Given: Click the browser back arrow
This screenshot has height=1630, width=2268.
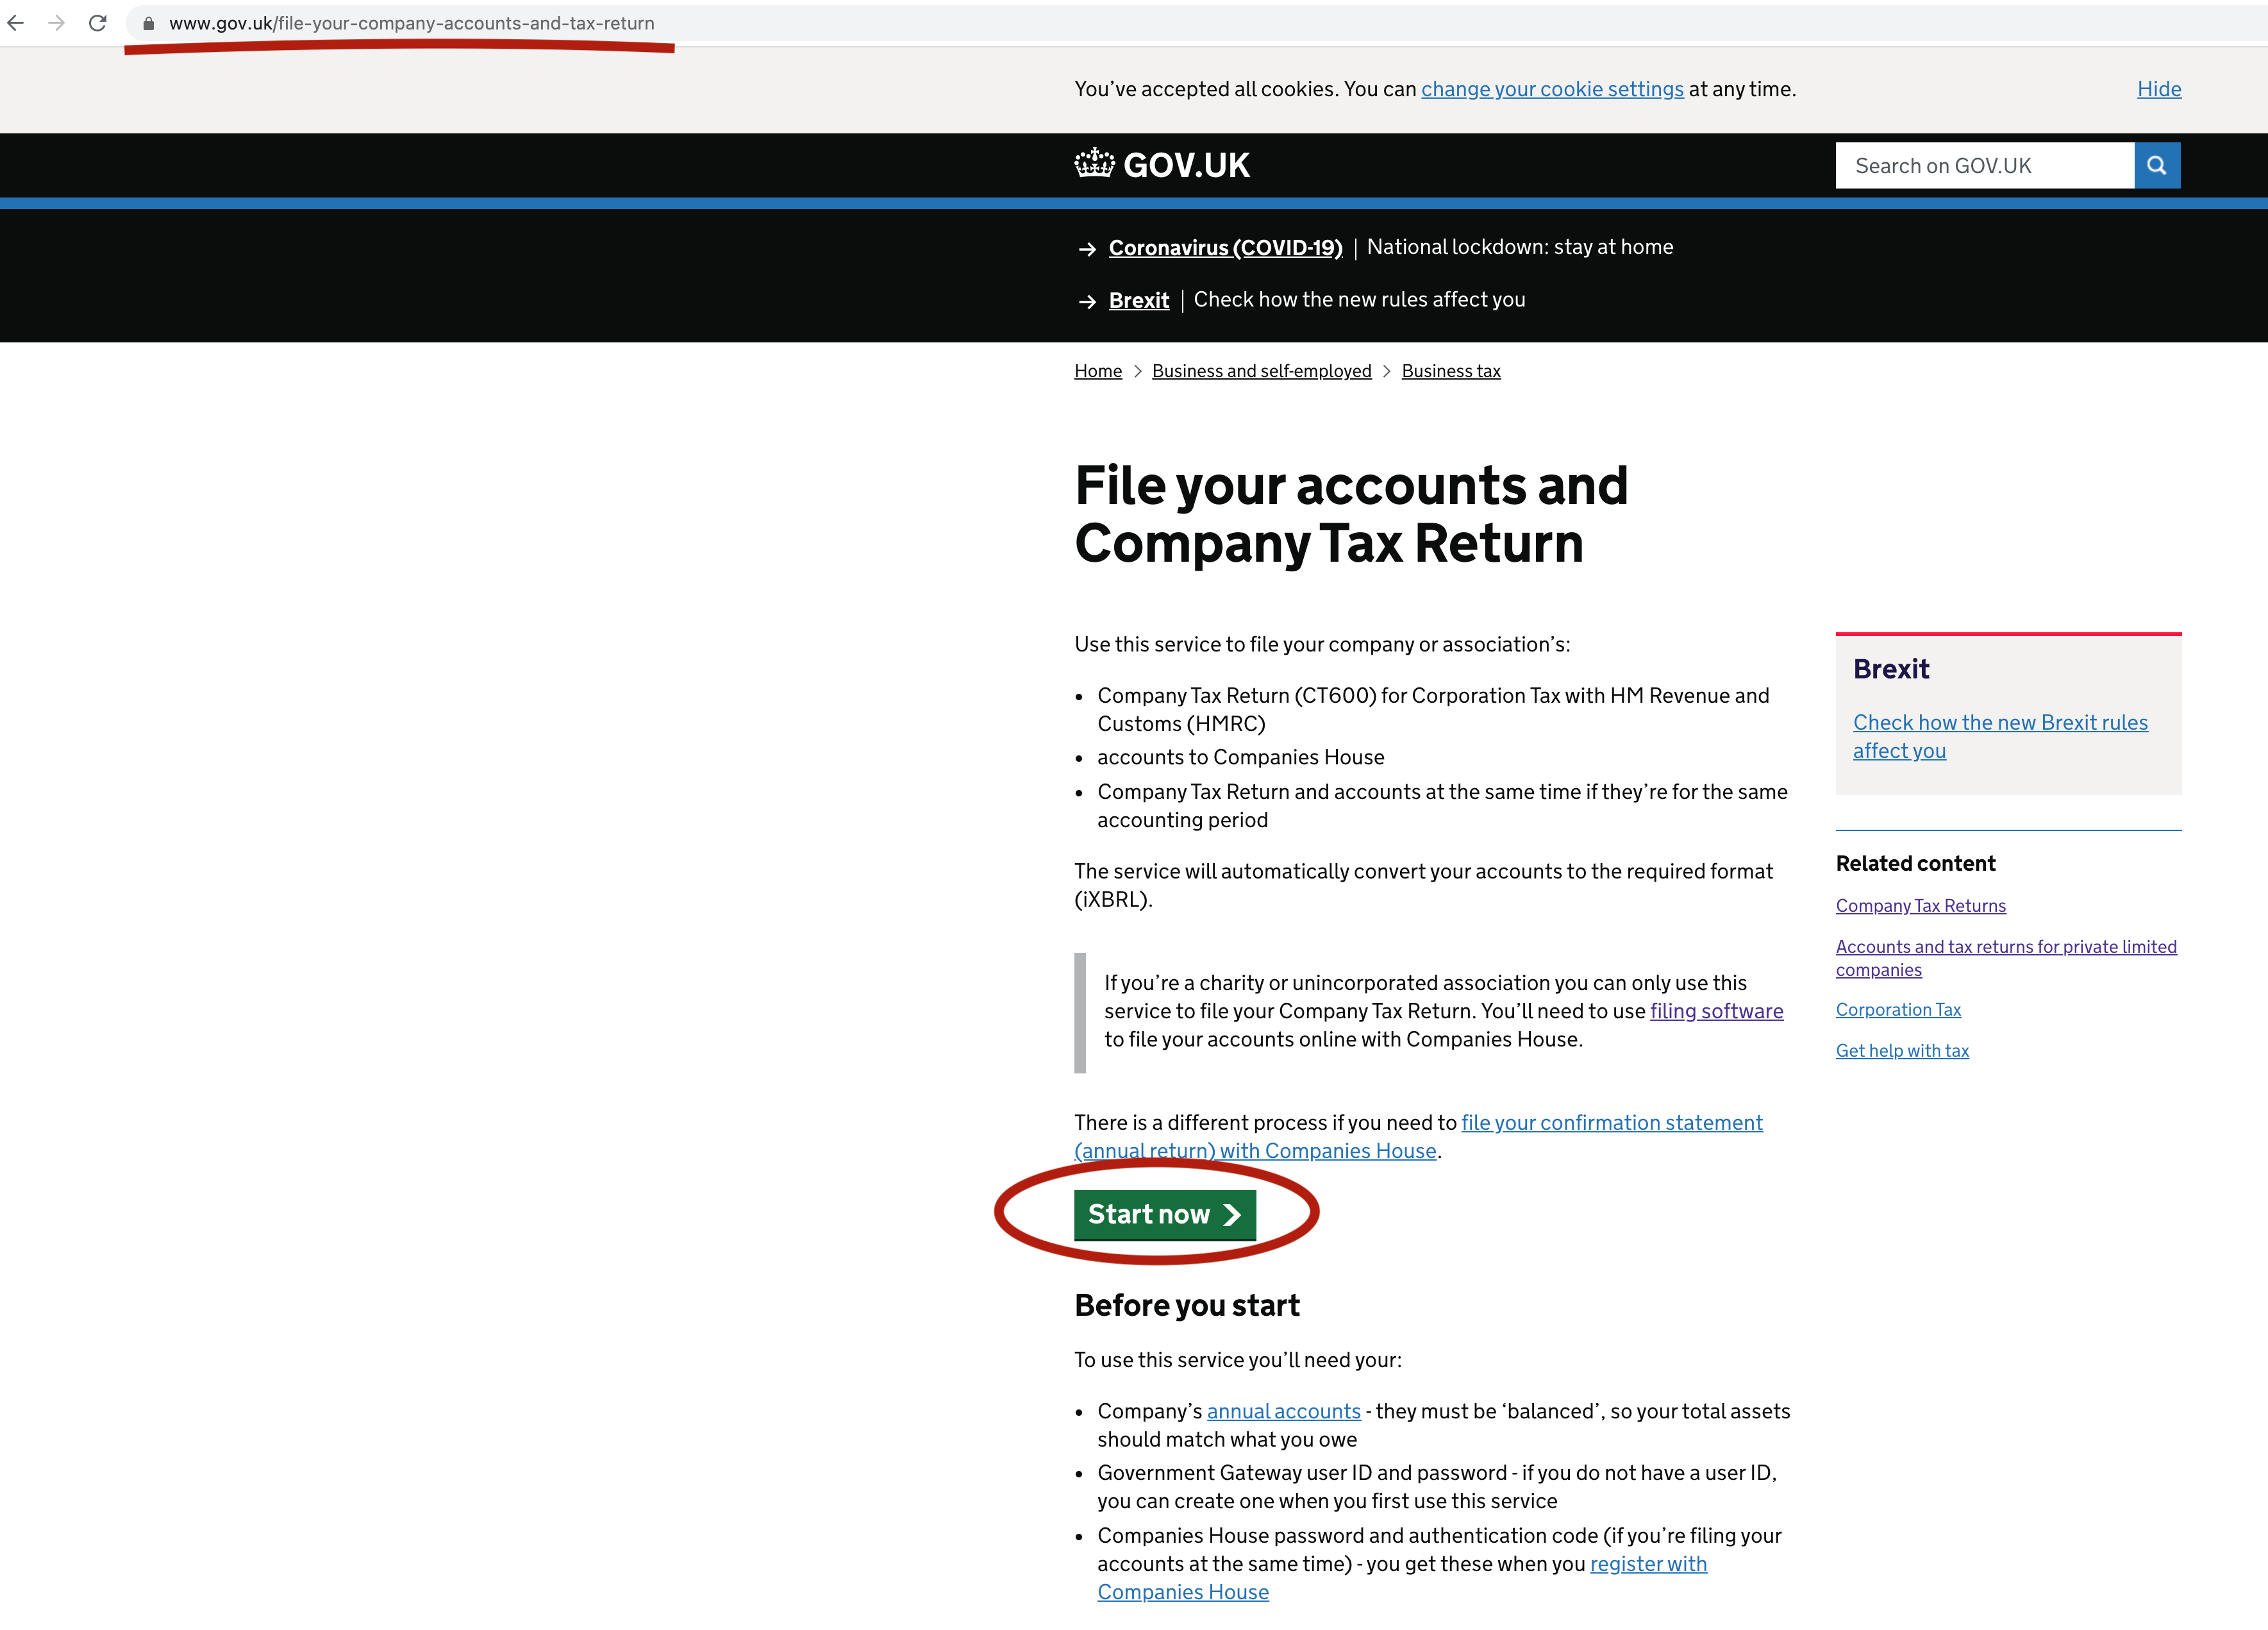Looking at the screenshot, I should click(16, 22).
